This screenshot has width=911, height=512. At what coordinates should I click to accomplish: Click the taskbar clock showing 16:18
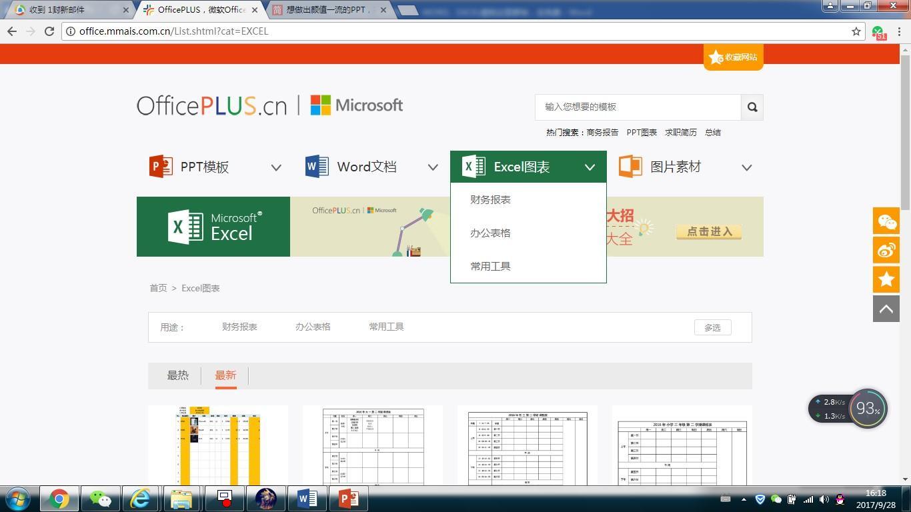[x=876, y=499]
